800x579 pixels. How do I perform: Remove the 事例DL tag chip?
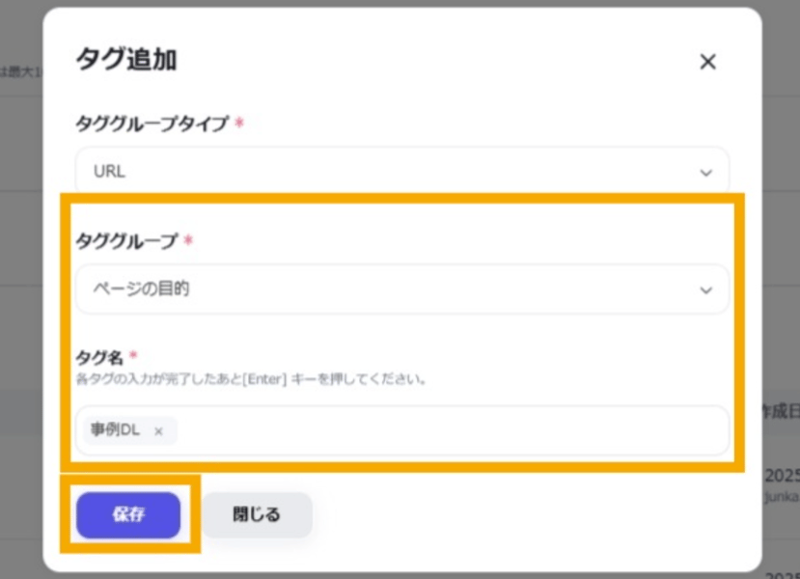pyautogui.click(x=158, y=431)
